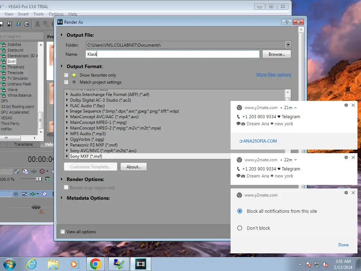Click the closed captions film icon
361x271 pixels.
tap(48, 179)
